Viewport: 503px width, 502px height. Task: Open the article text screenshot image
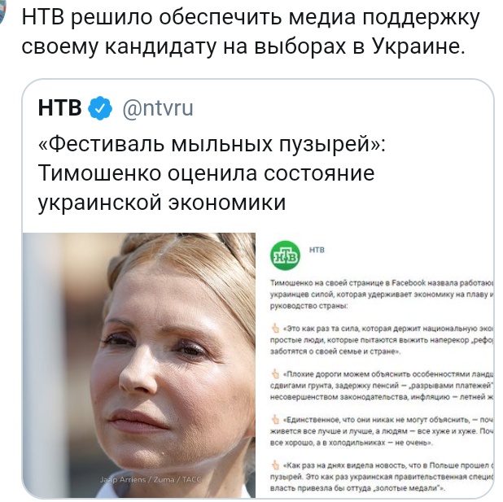coord(375,365)
